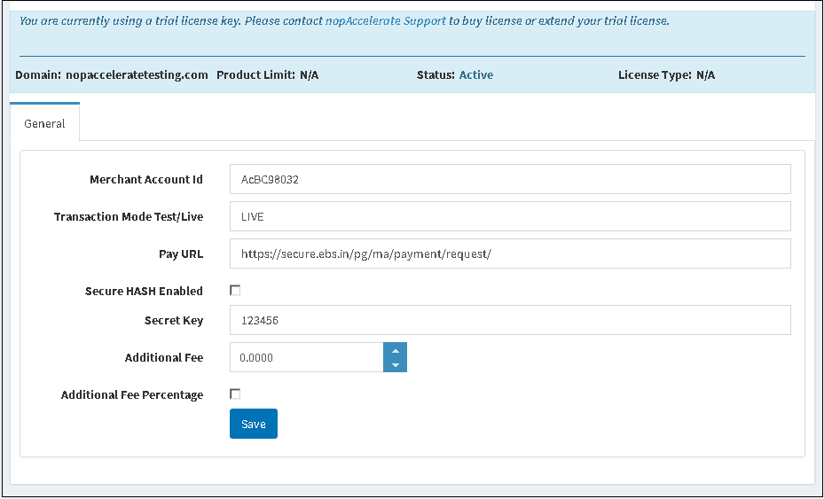The image size is (824, 499).
Task: Click the Additional Fee Percentage label
Action: pos(131,394)
